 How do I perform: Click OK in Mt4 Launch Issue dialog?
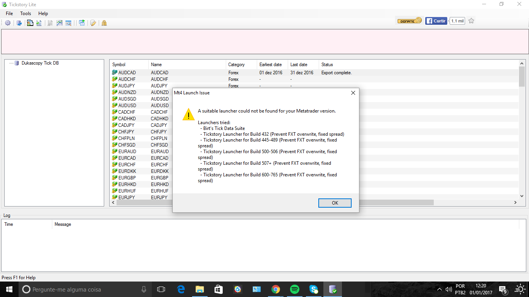pos(335,203)
